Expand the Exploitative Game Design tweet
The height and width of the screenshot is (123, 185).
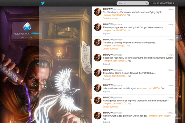point(106,79)
